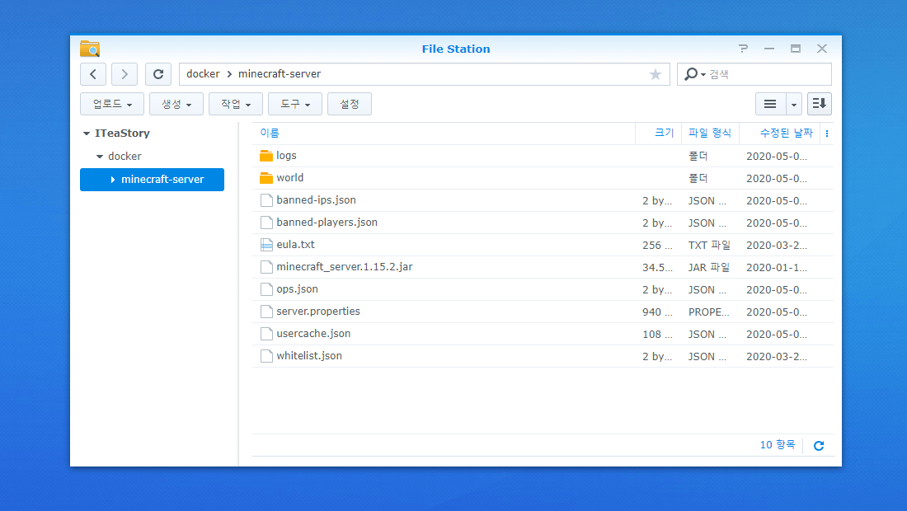Viewport: 907px width, 511px height.
Task: Click the JAR 파일 type cell
Action: tap(708, 268)
